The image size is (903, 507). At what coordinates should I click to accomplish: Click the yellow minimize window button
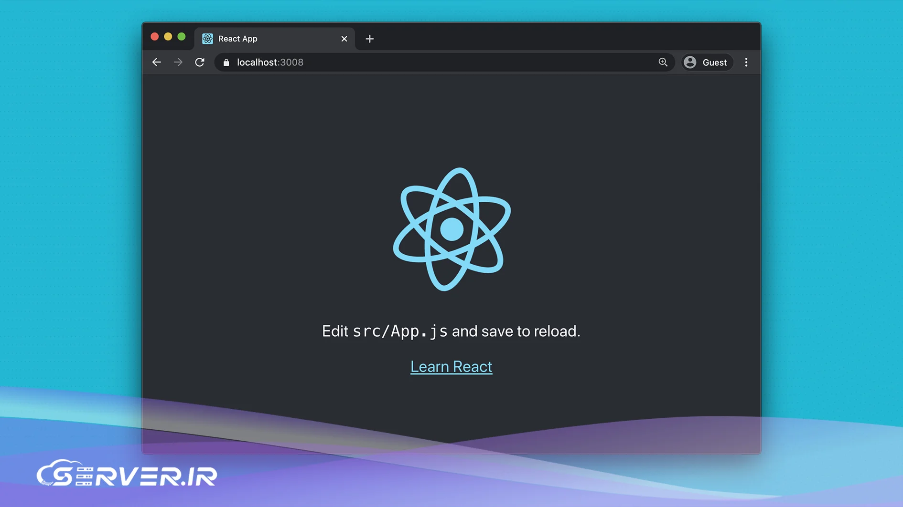(168, 37)
